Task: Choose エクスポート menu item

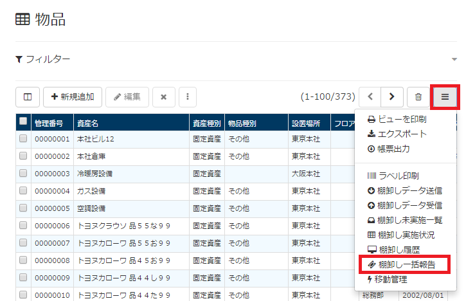Action: click(x=397, y=134)
